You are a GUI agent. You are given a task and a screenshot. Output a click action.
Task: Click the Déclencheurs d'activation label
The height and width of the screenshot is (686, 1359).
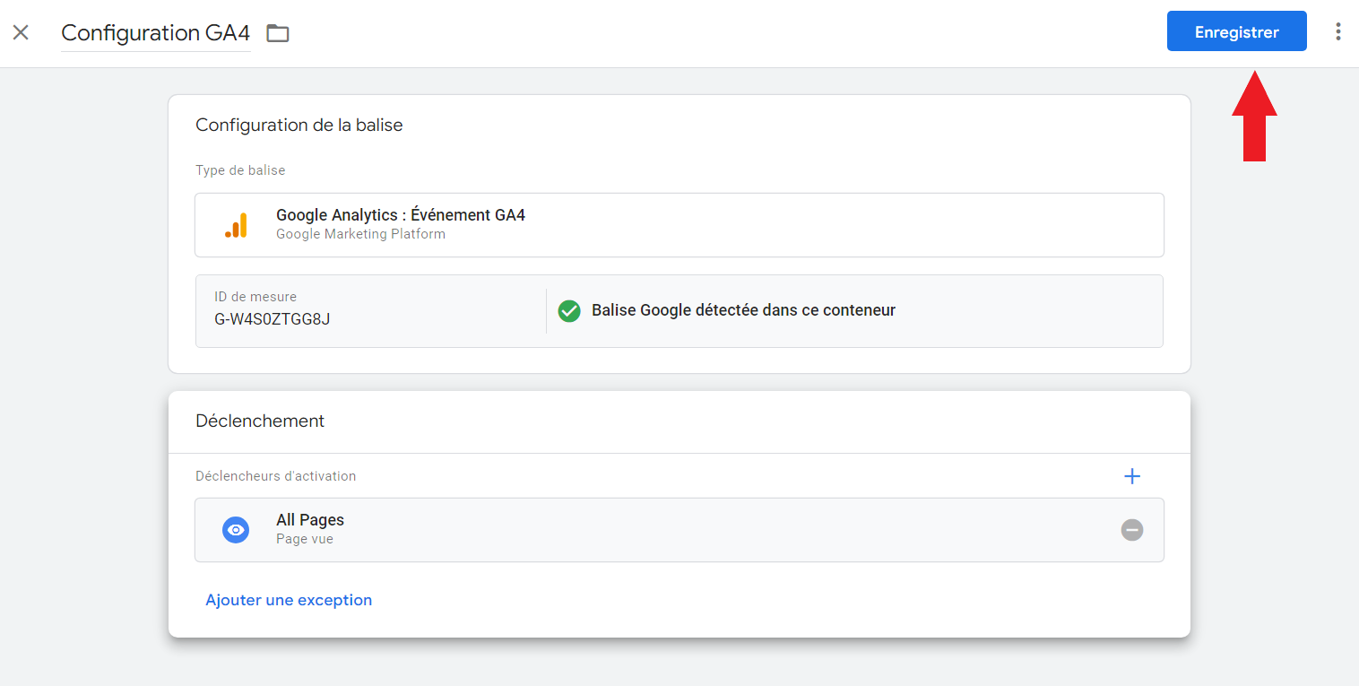[275, 476]
